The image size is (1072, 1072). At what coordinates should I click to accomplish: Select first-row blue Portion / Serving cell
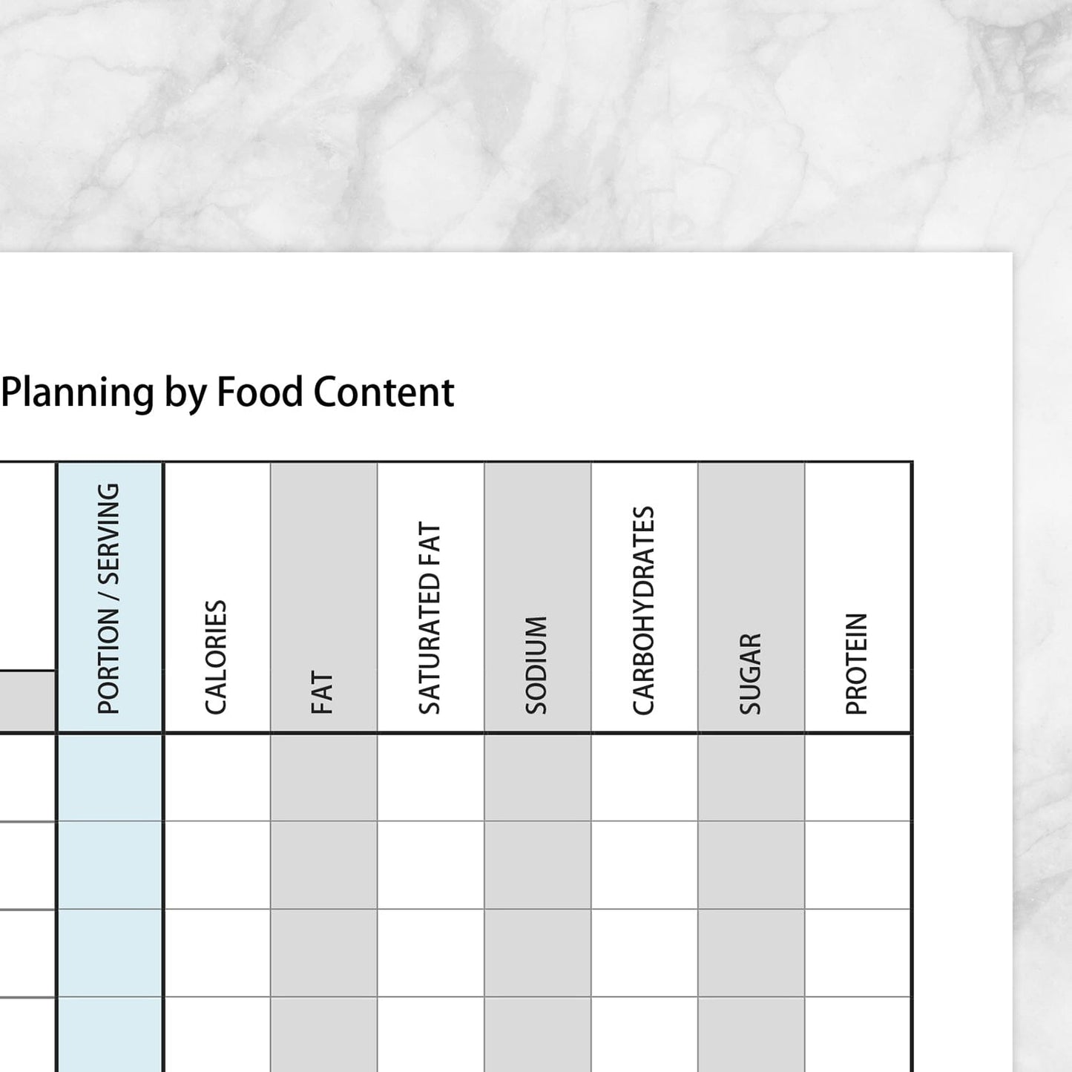click(110, 777)
